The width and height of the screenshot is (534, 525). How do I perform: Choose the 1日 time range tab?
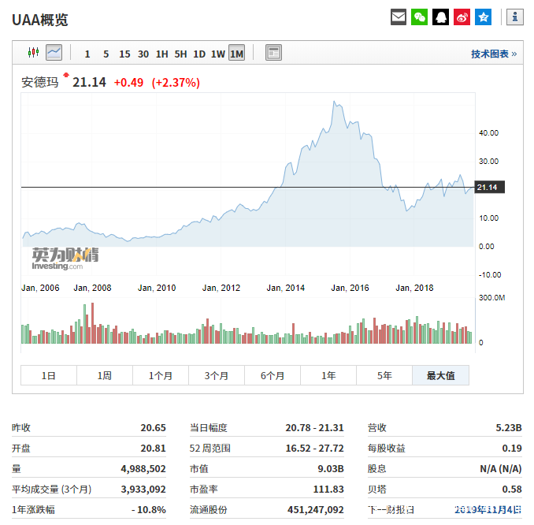[x=49, y=375]
